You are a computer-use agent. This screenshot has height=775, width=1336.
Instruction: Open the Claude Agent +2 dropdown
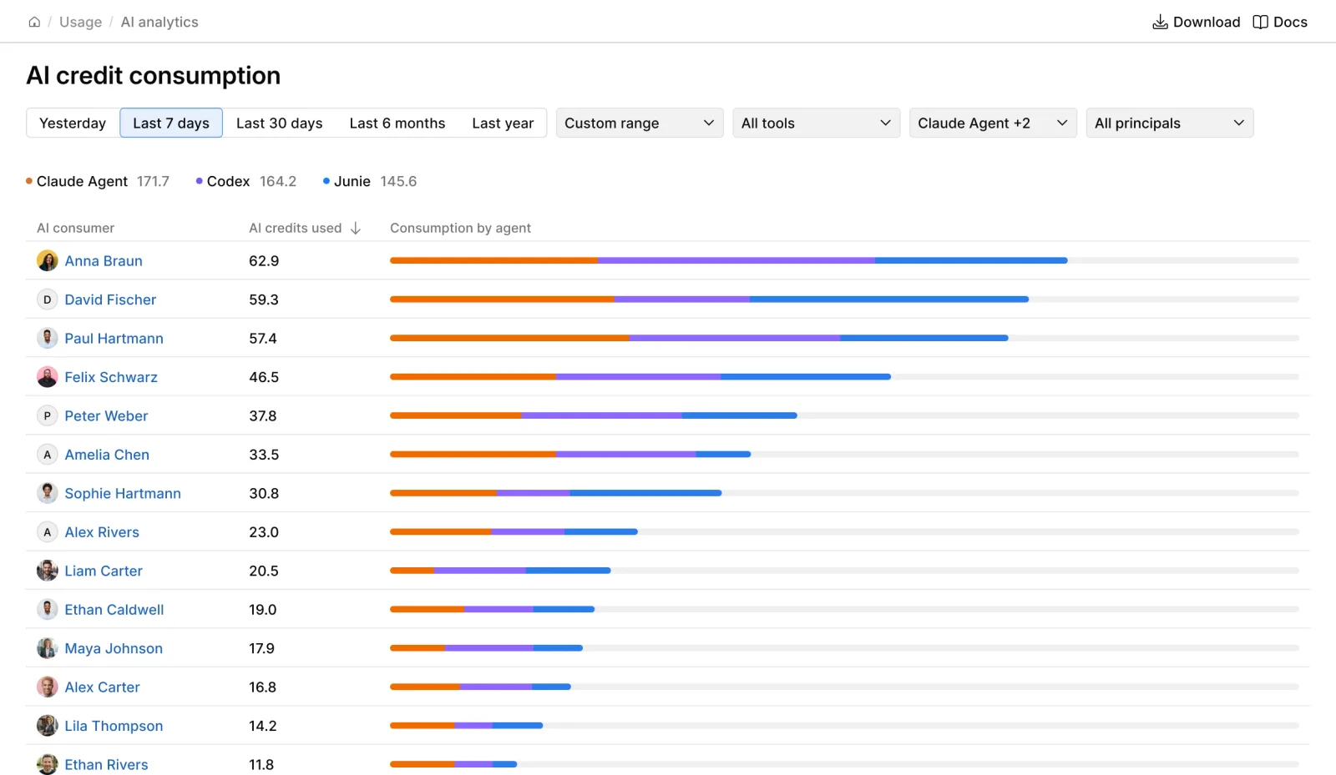(x=993, y=123)
